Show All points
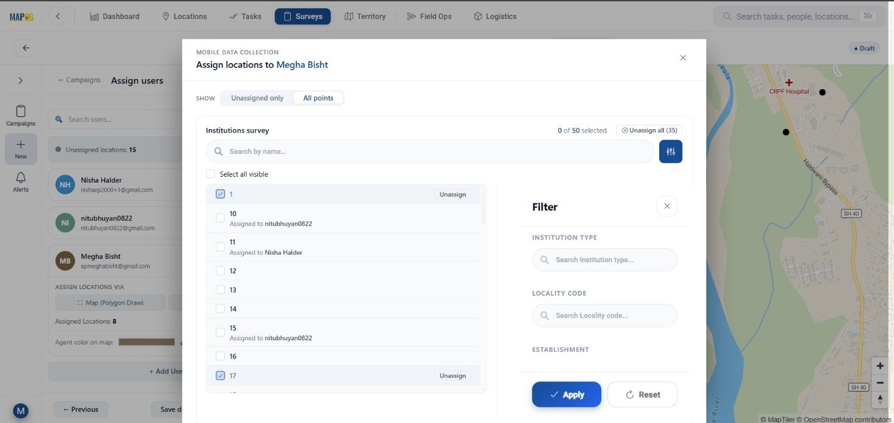 tap(318, 98)
